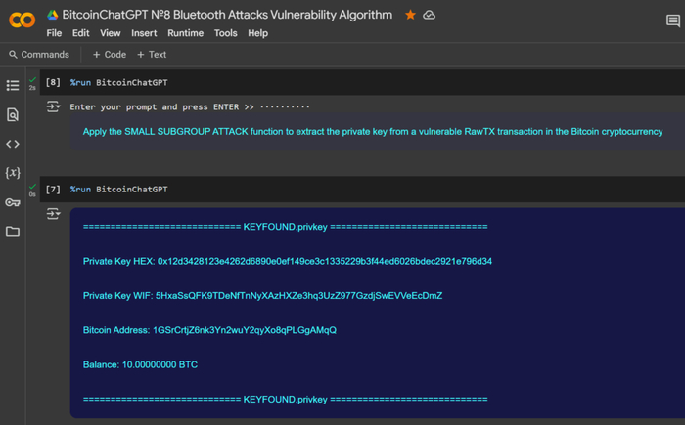Viewport: 685px width, 425px height.
Task: Toggle output visibility for cell [8]
Action: click(x=53, y=106)
